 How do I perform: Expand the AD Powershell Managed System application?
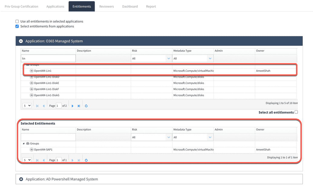tap(21, 179)
